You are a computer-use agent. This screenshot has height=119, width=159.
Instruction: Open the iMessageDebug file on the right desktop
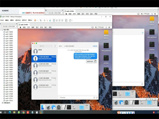pos(152,33)
